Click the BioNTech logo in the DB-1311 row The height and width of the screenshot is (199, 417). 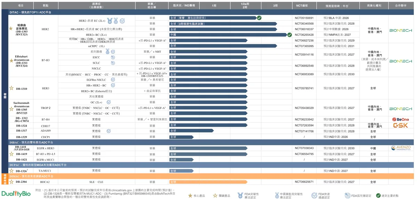tap(400, 61)
